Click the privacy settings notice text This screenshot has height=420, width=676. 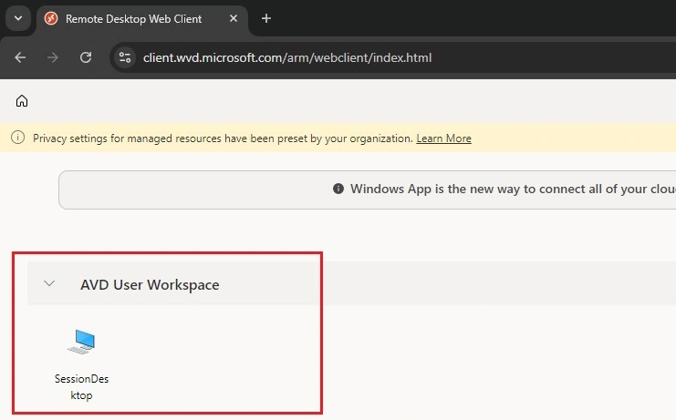coord(223,138)
